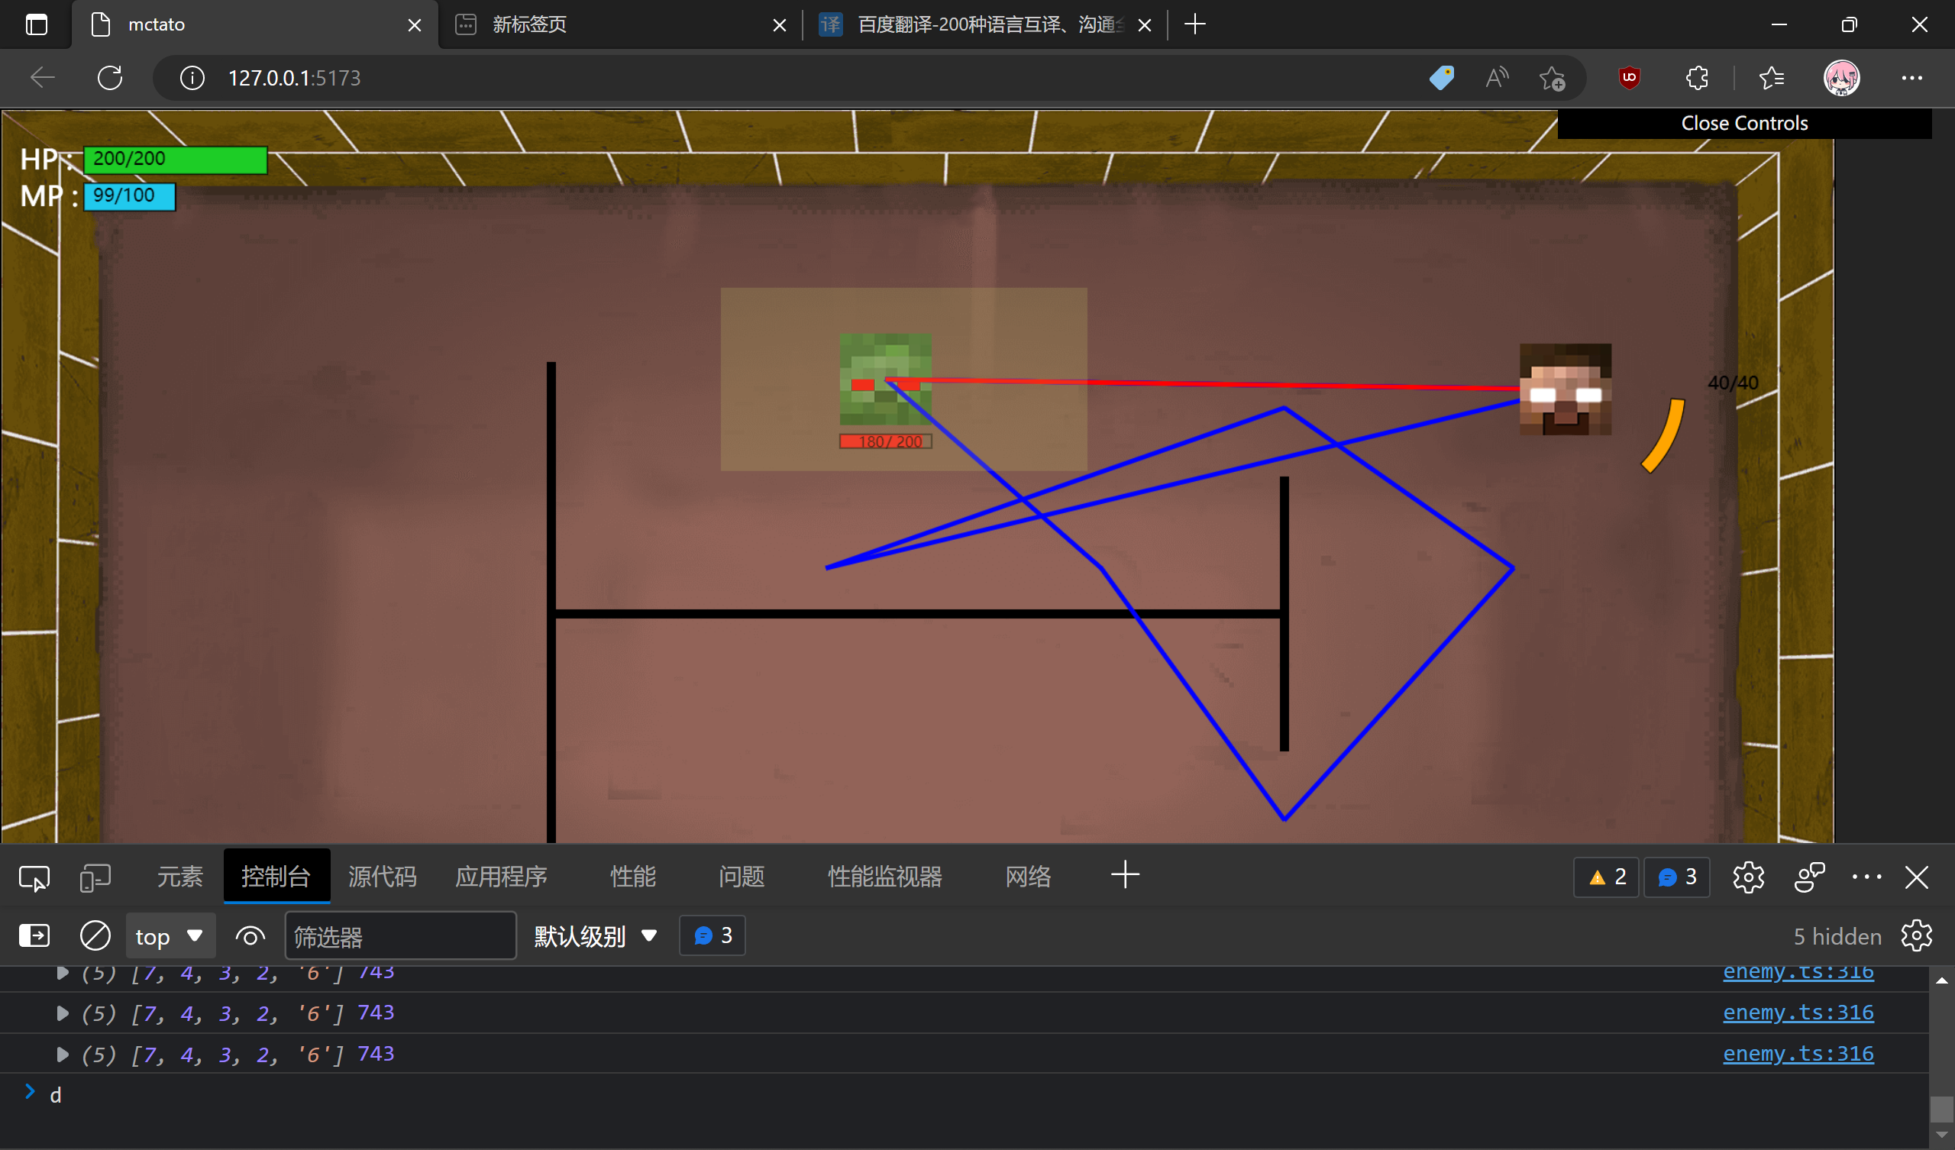Screen dimensions: 1955x1150
Task: Switch to the 网络 tab
Action: 1027,877
